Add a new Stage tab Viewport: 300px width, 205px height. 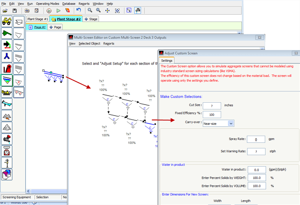91,19
